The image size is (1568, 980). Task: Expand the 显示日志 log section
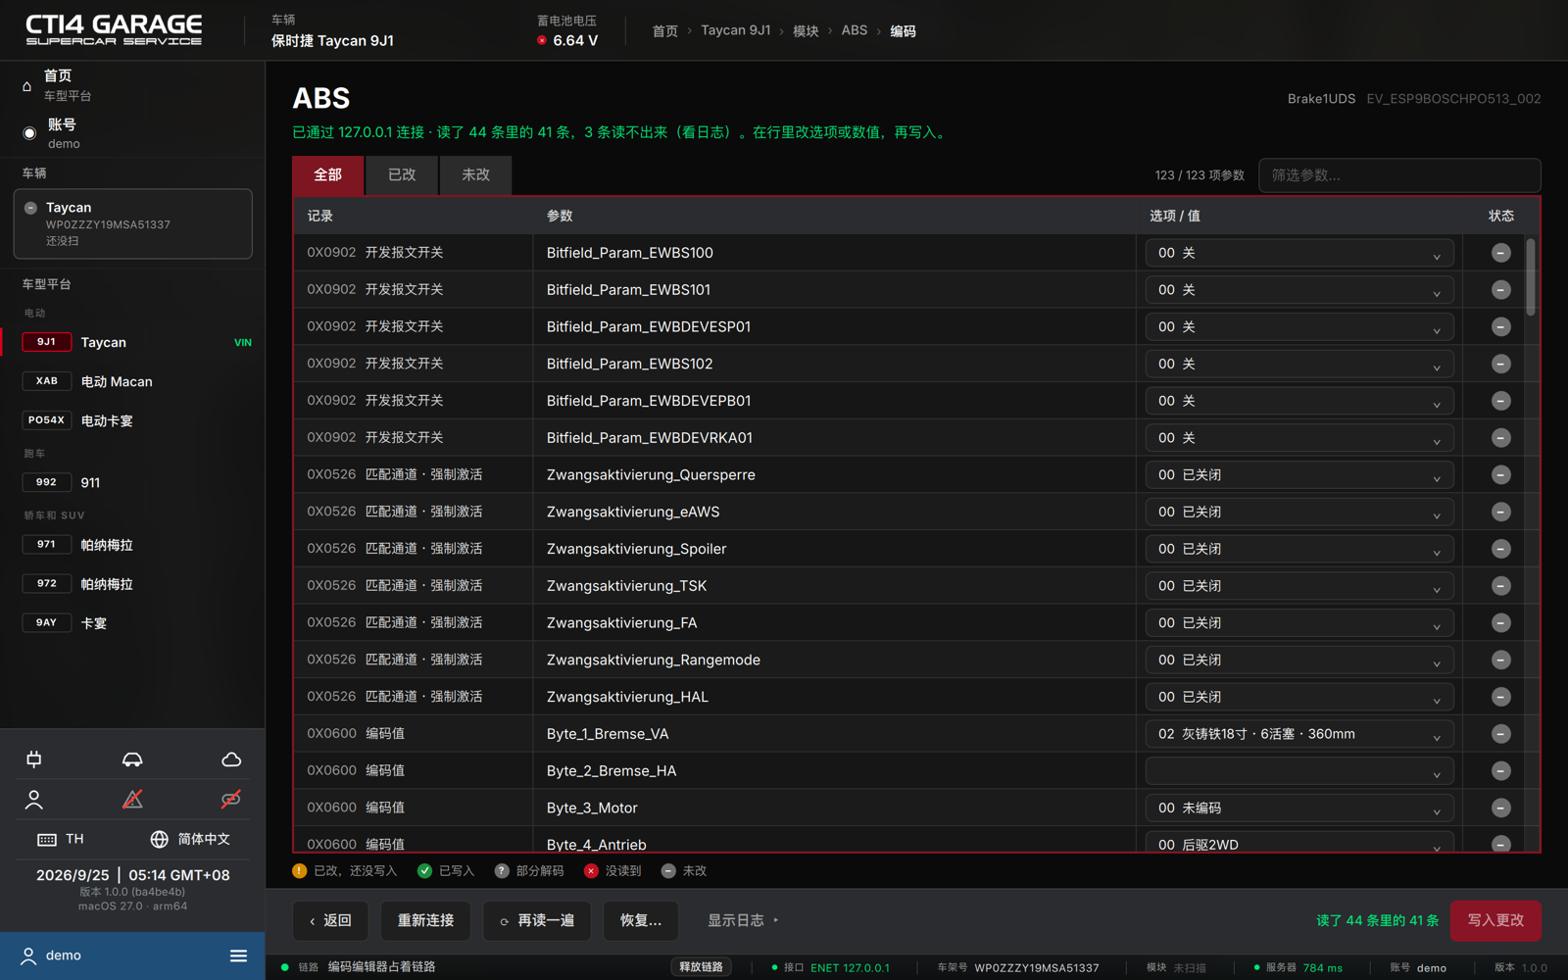tap(743, 920)
